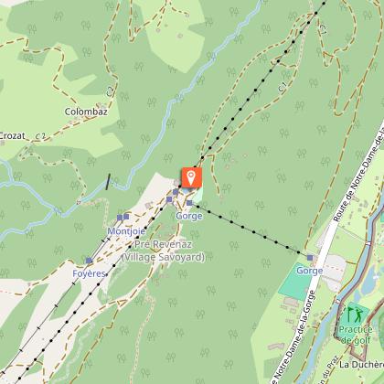Image resolution: width=384 pixels, height=384 pixels.
Task: Select the Crozat place label
Action: tap(12, 136)
